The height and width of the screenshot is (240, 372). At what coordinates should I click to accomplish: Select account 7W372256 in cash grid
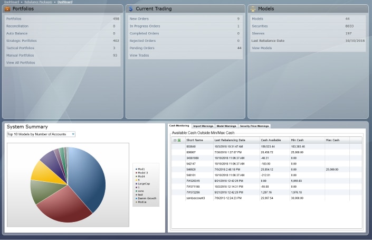(x=266, y=192)
